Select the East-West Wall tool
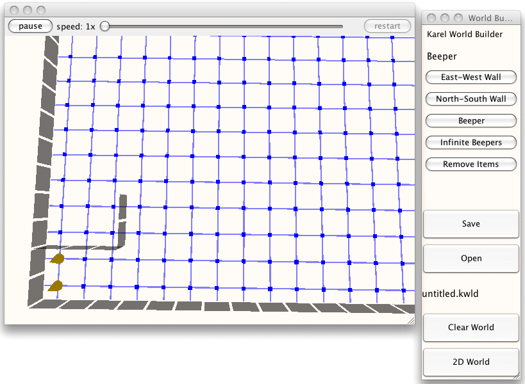This screenshot has height=384, width=525. (x=471, y=77)
